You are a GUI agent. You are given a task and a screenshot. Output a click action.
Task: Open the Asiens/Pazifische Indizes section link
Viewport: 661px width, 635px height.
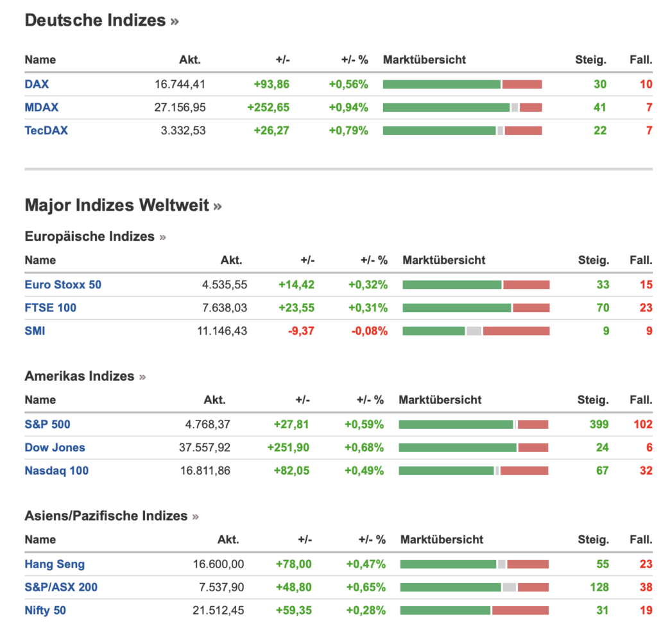[x=112, y=516]
